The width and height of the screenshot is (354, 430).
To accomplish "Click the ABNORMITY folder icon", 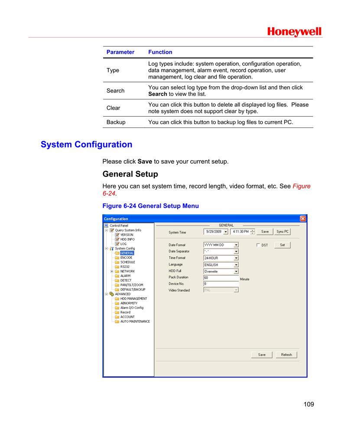I will coord(117,303).
